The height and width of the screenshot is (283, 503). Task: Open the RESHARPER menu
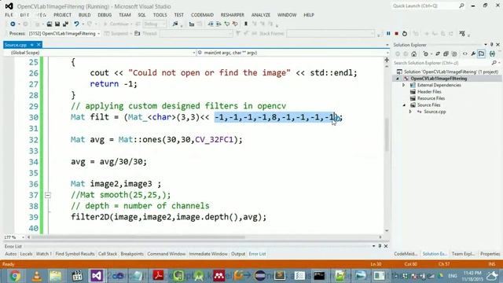pos(233,15)
